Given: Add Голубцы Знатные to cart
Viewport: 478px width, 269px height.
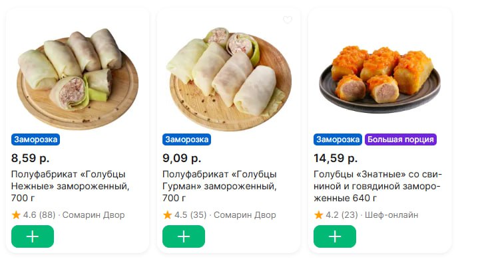Looking at the screenshot, I should coord(335,236).
